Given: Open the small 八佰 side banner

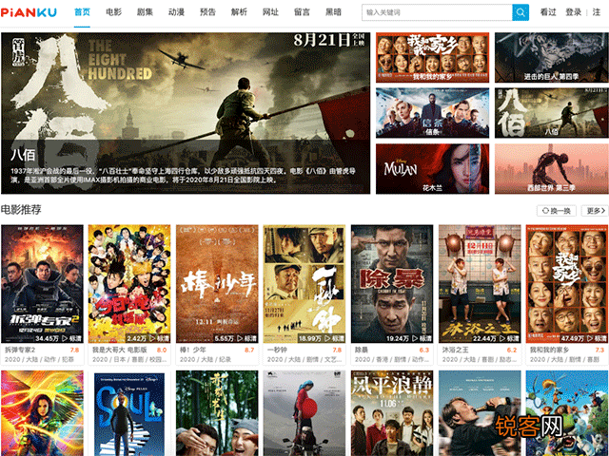Looking at the screenshot, I should pyautogui.click(x=552, y=113).
